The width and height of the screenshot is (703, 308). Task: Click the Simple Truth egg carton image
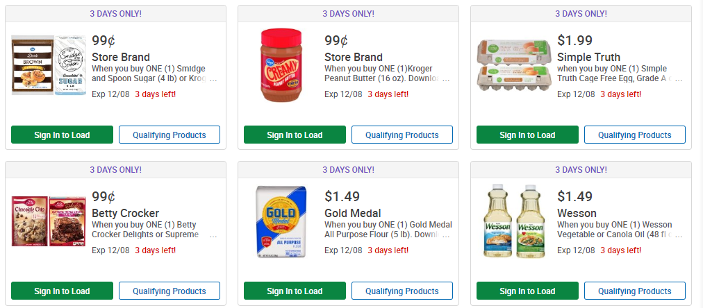point(513,65)
